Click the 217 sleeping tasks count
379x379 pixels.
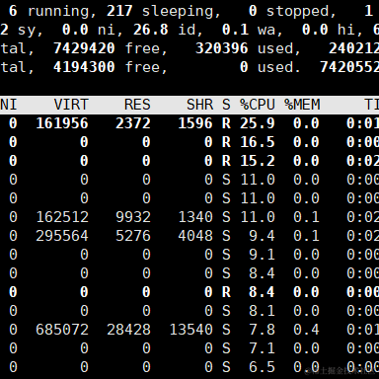tap(119, 11)
